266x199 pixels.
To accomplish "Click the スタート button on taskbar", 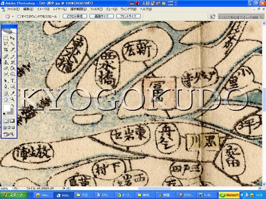I will pyautogui.click(x=14, y=195).
